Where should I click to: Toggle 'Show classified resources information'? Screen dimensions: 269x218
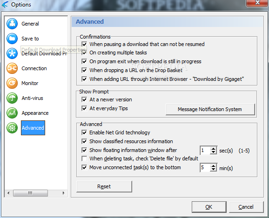coord(84,141)
